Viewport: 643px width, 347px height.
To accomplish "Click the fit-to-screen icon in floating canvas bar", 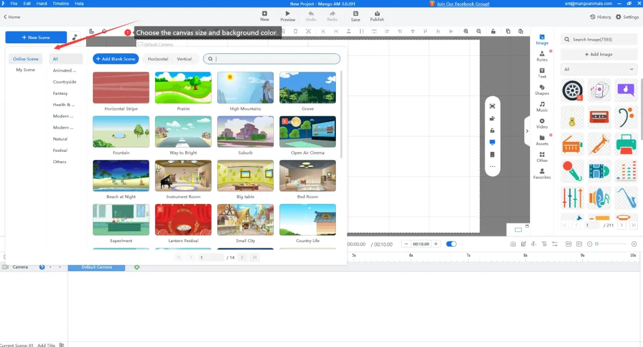I will click(492, 106).
